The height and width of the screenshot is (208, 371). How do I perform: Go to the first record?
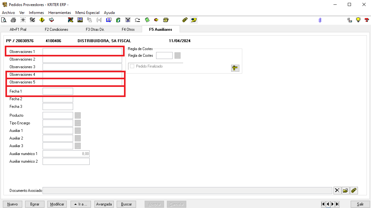[x=323, y=204]
